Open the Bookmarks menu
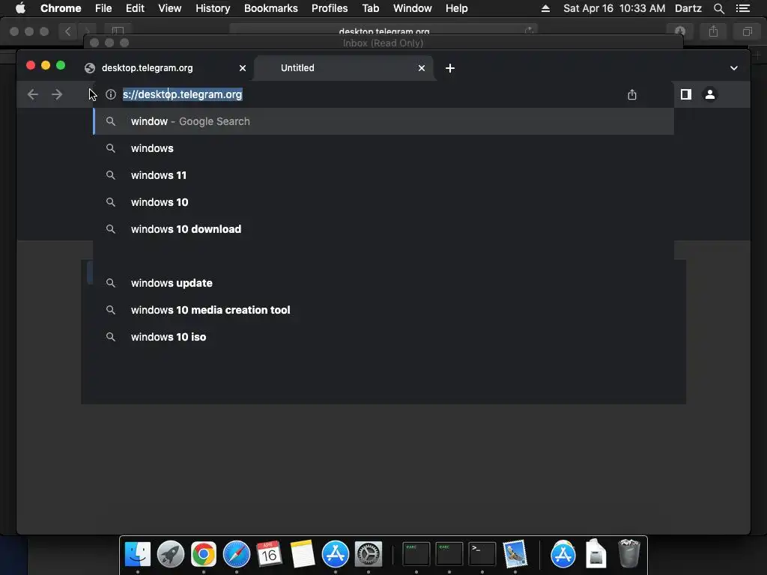The image size is (767, 575). (271, 8)
